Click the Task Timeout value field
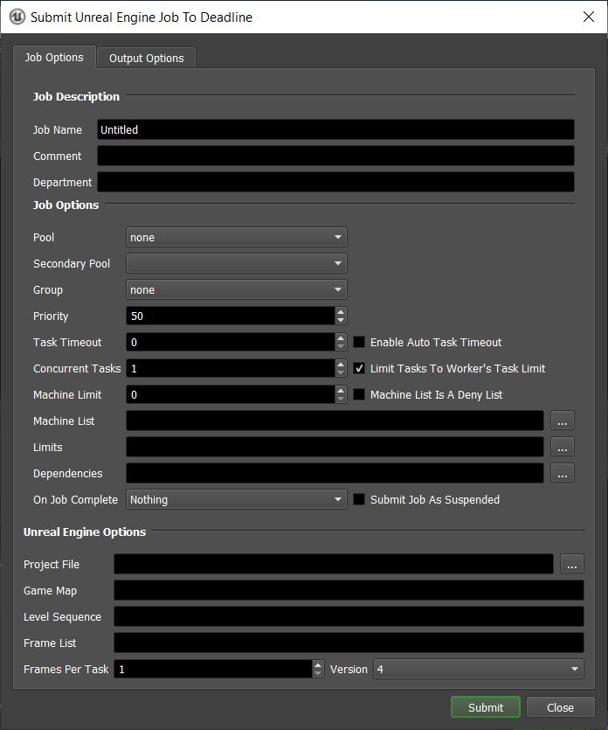The image size is (608, 730). 231,342
